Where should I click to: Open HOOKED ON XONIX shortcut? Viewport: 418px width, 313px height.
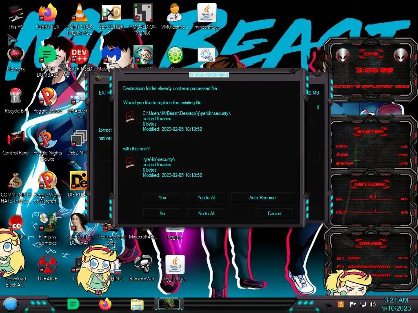pyautogui.click(x=143, y=19)
